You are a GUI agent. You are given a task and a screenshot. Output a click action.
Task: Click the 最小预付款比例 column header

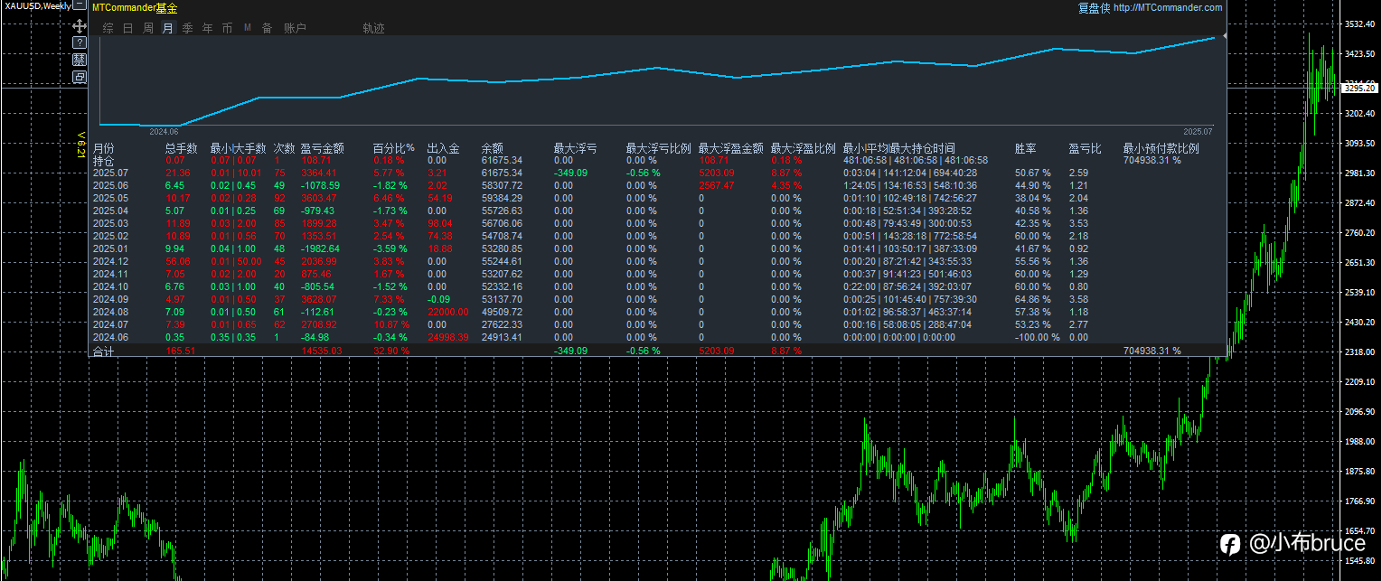pyautogui.click(x=1161, y=148)
